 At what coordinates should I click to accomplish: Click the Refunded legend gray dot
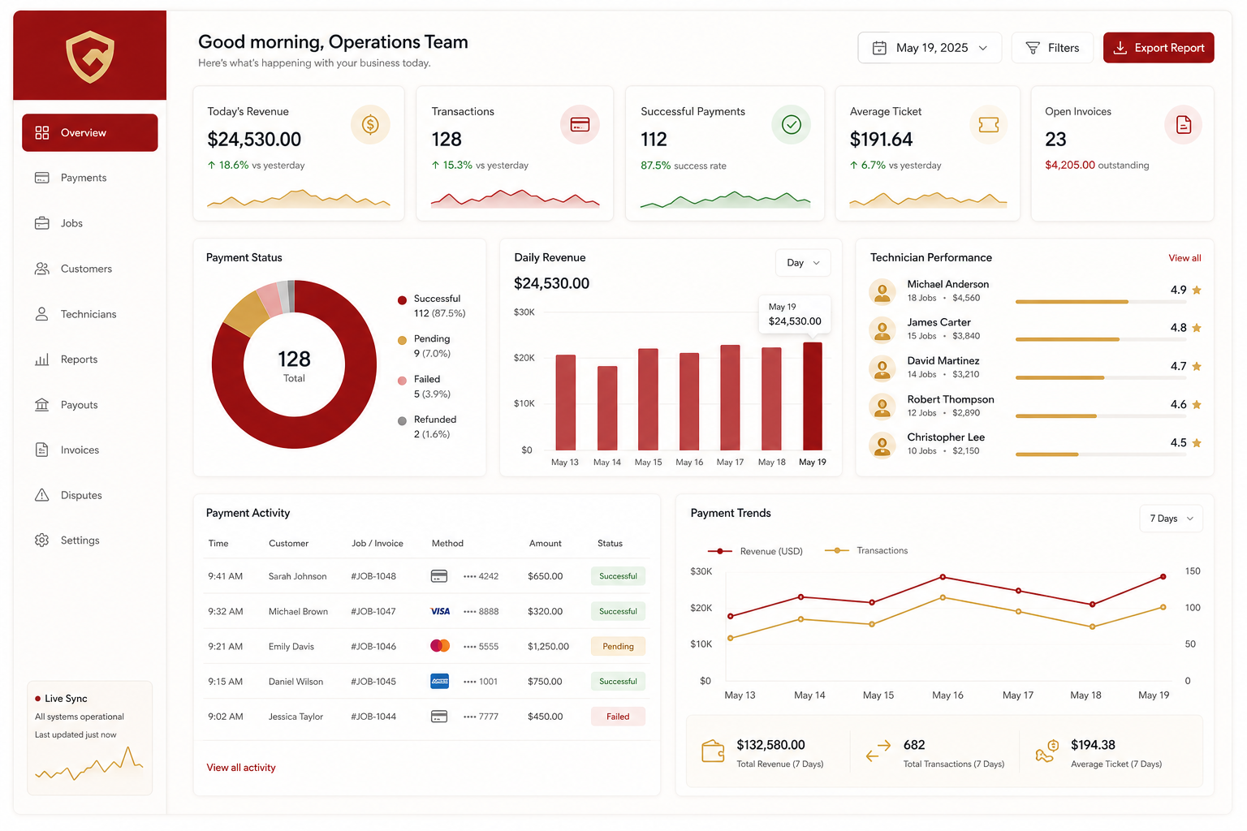pos(402,421)
